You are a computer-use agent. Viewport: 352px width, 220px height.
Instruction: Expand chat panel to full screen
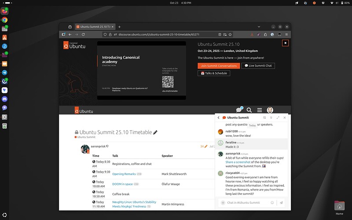click(x=278, y=117)
